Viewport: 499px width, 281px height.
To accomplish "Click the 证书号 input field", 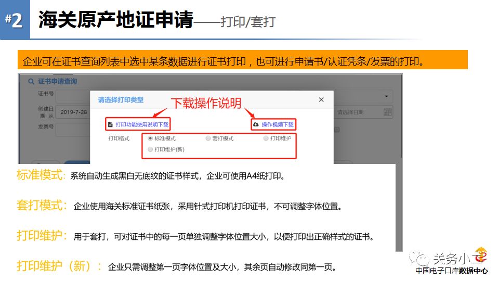I will 73,96.
